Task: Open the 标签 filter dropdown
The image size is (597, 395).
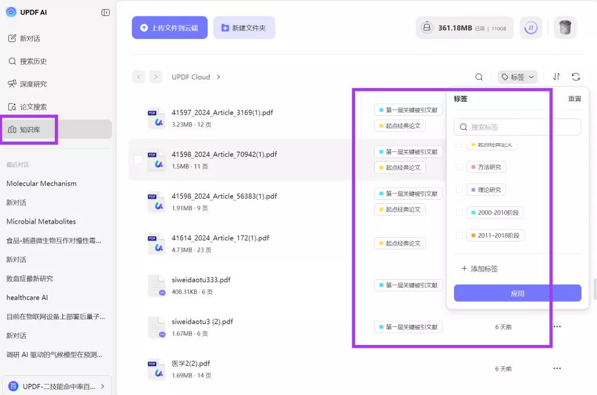Action: 518,77
